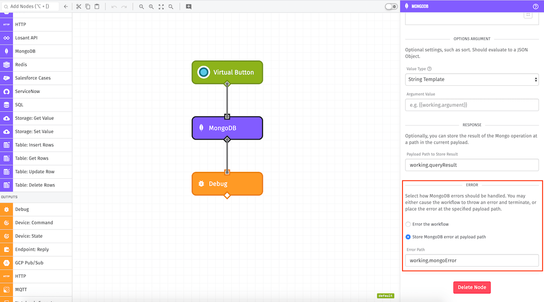Screen dimensions: 544x302
Task: Select the MongoDB node in palette
Action: point(36,51)
